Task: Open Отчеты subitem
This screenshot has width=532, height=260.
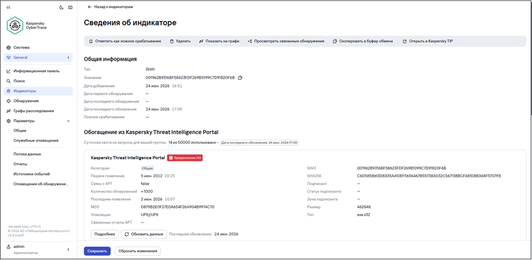Action: pyautogui.click(x=20, y=164)
